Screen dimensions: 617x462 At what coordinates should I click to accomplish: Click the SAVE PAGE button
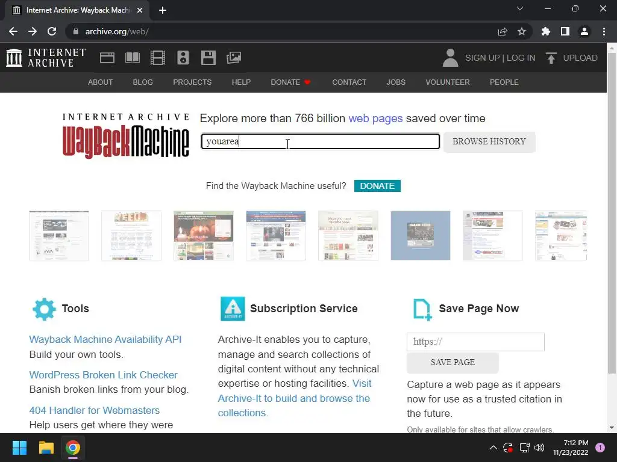tap(453, 362)
